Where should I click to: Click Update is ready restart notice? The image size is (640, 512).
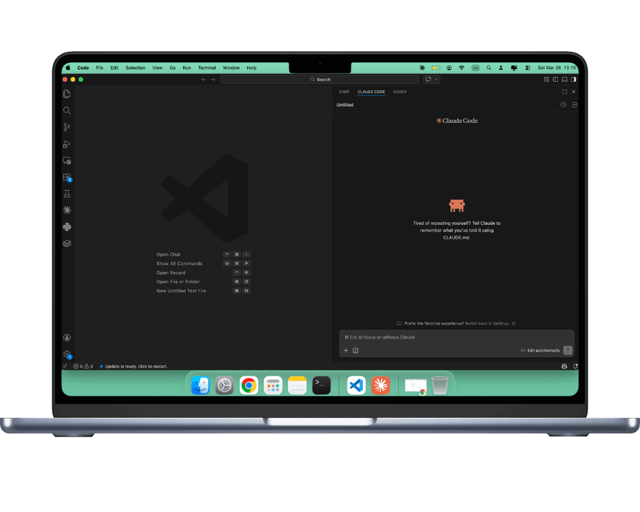click(x=136, y=367)
